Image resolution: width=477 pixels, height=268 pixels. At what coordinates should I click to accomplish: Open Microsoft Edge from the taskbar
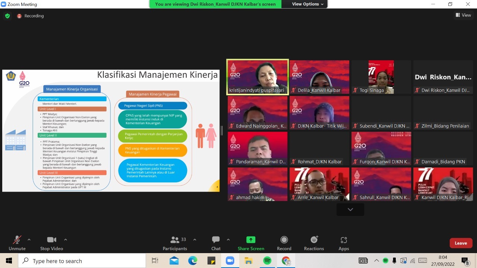pos(193,261)
